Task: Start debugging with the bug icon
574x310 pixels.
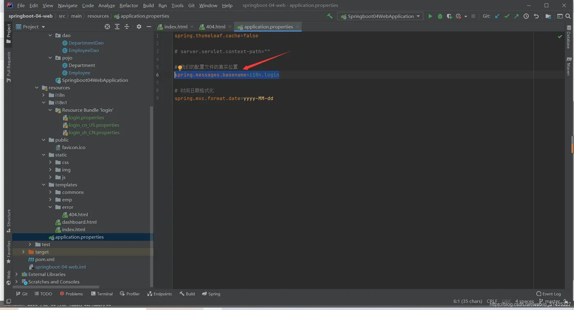Action: point(440,16)
